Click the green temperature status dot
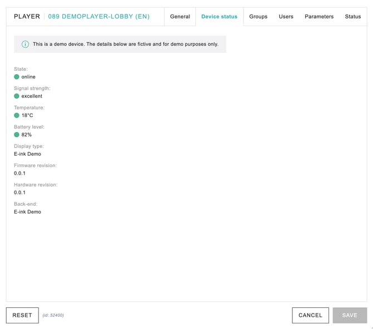 point(17,115)
